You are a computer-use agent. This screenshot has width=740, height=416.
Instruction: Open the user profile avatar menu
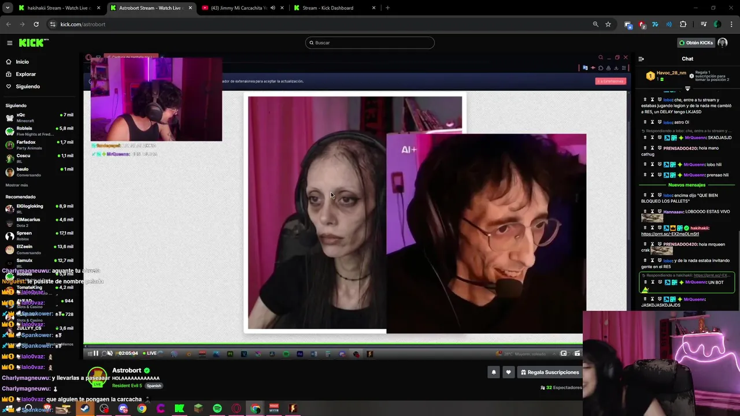pyautogui.click(x=723, y=43)
